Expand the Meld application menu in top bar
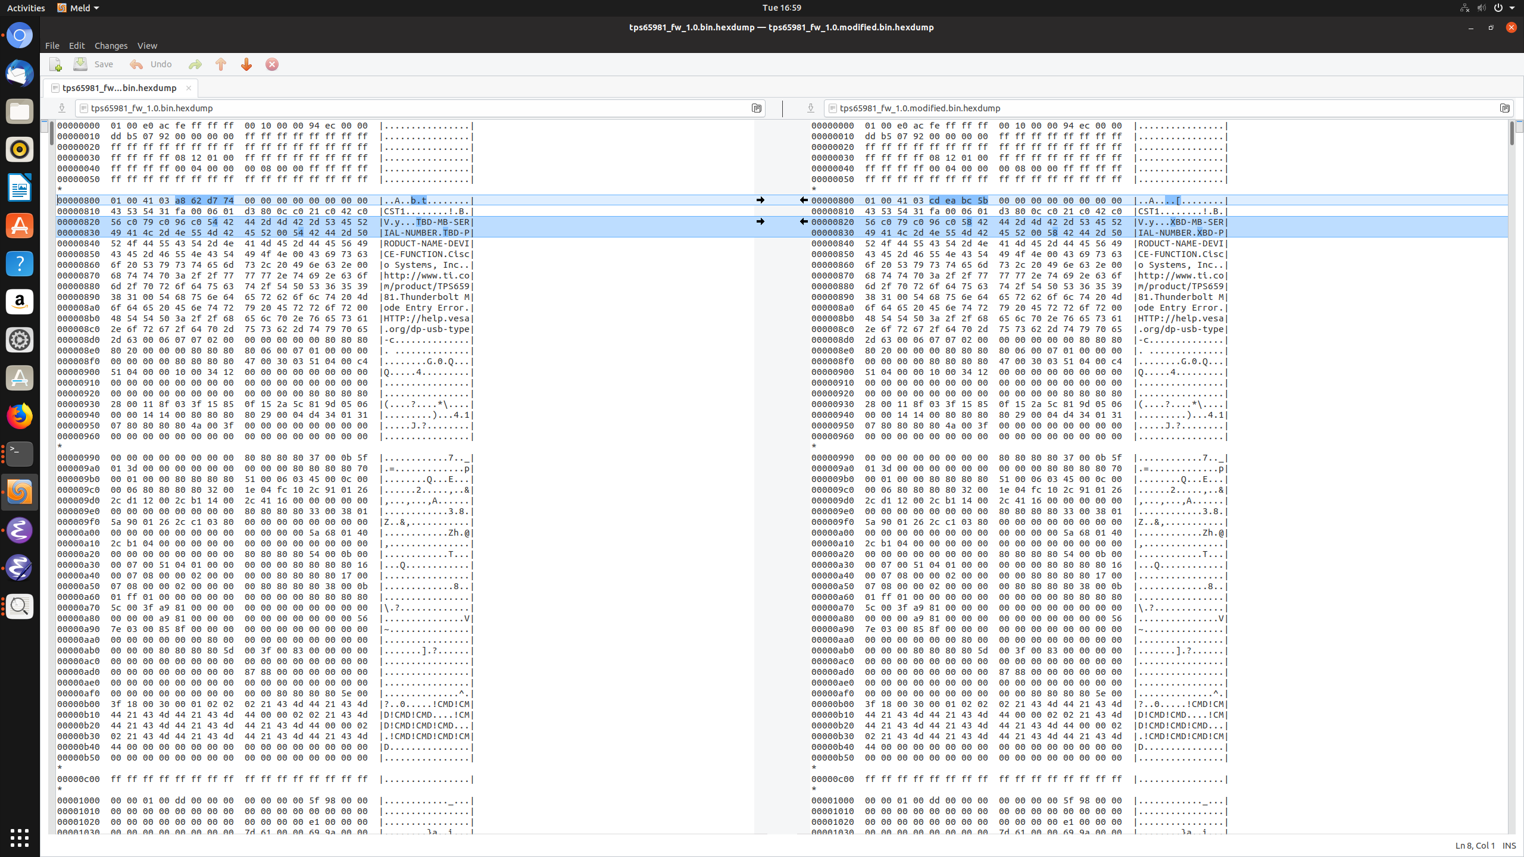This screenshot has width=1524, height=857. [79, 8]
